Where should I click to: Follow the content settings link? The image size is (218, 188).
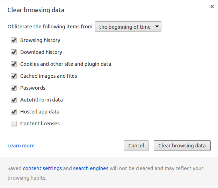click(42, 168)
